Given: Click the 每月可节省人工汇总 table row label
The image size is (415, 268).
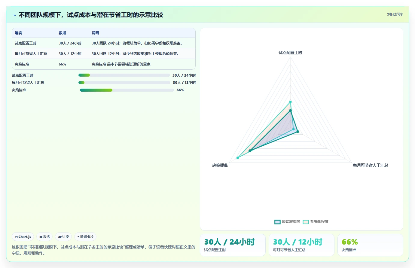Looking at the screenshot, I should (31, 54).
